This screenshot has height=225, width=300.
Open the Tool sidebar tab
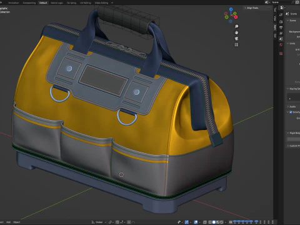coord(275,9)
